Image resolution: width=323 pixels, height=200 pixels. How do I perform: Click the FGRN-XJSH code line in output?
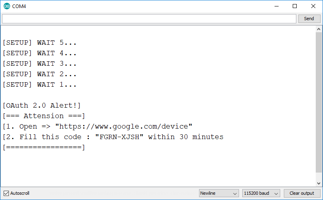[113, 137]
